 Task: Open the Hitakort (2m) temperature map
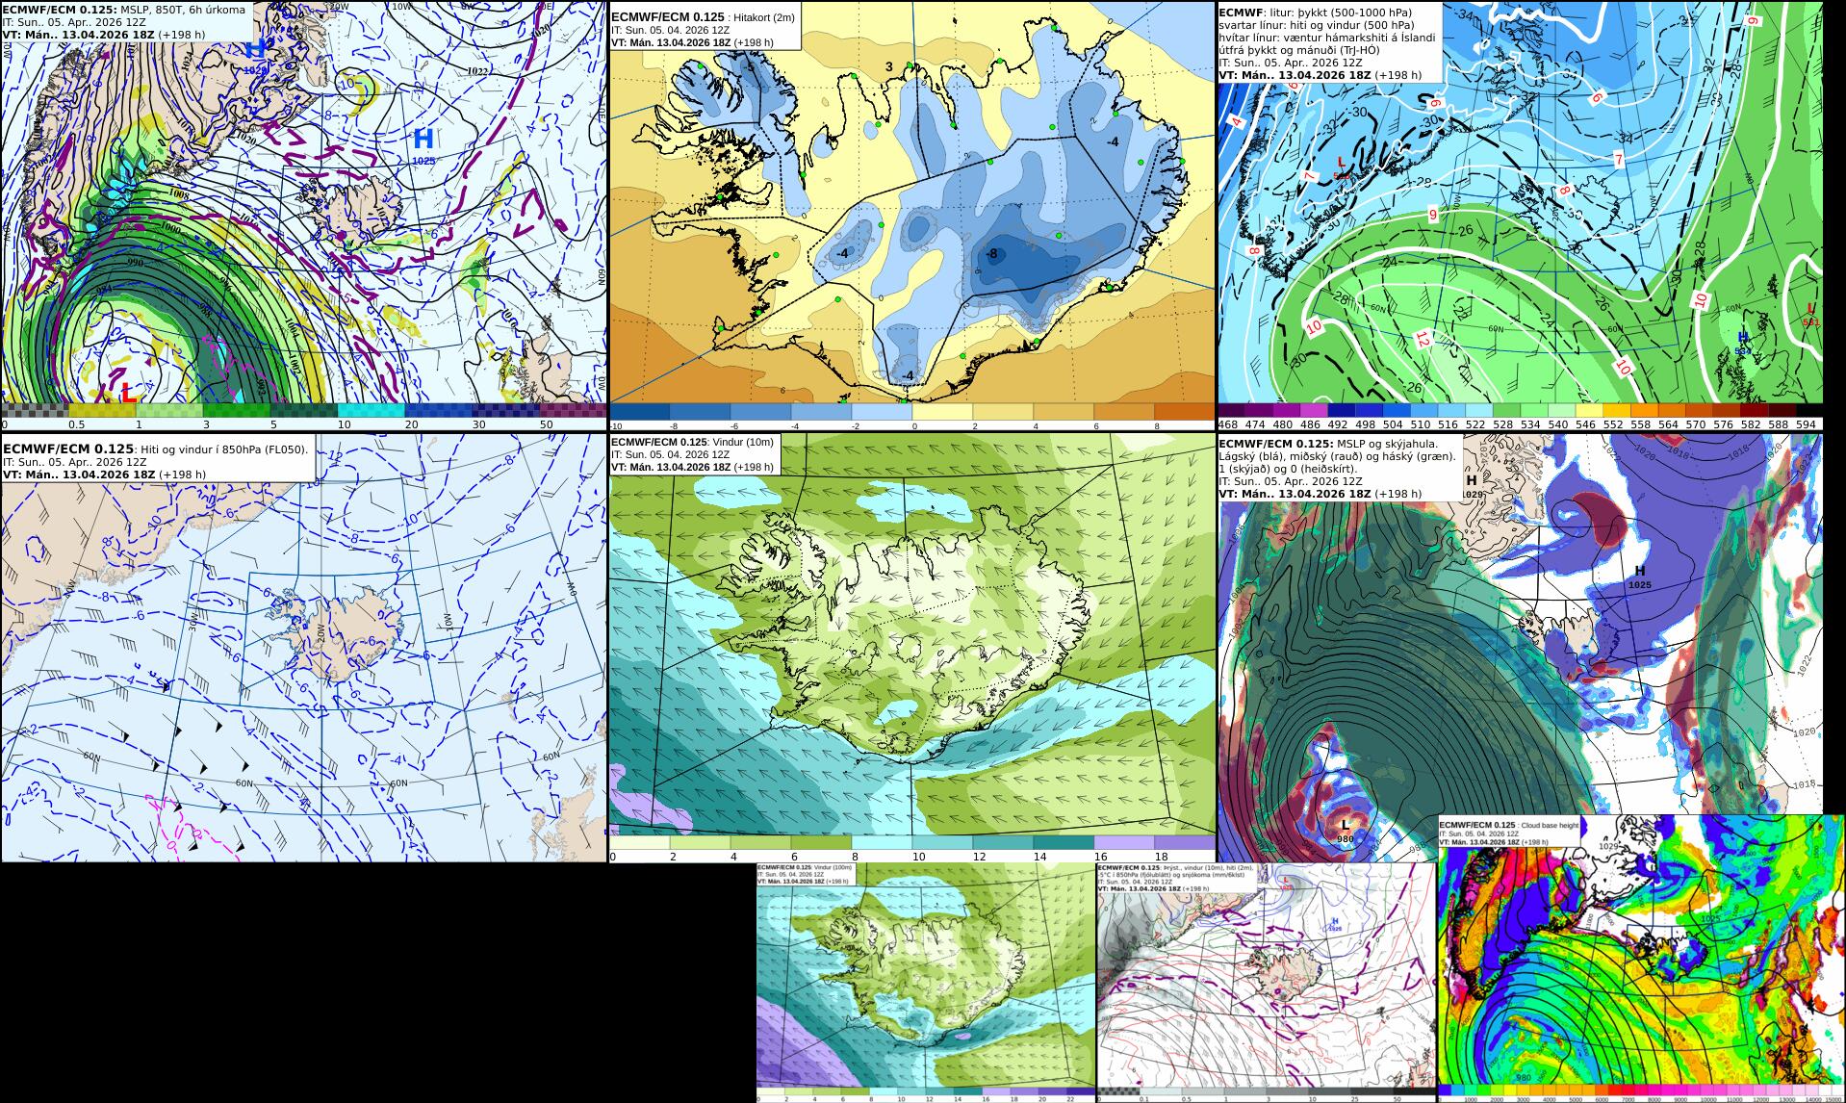coord(911,202)
